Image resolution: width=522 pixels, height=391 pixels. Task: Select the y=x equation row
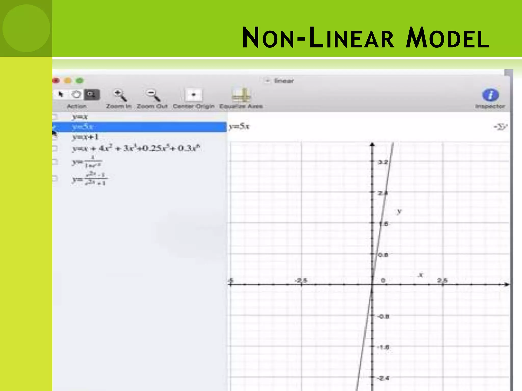(139, 117)
